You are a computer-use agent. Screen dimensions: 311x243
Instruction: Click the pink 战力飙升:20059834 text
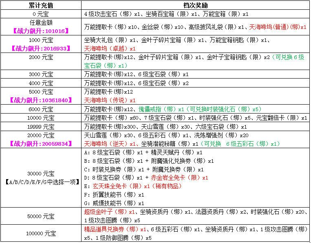(40, 144)
